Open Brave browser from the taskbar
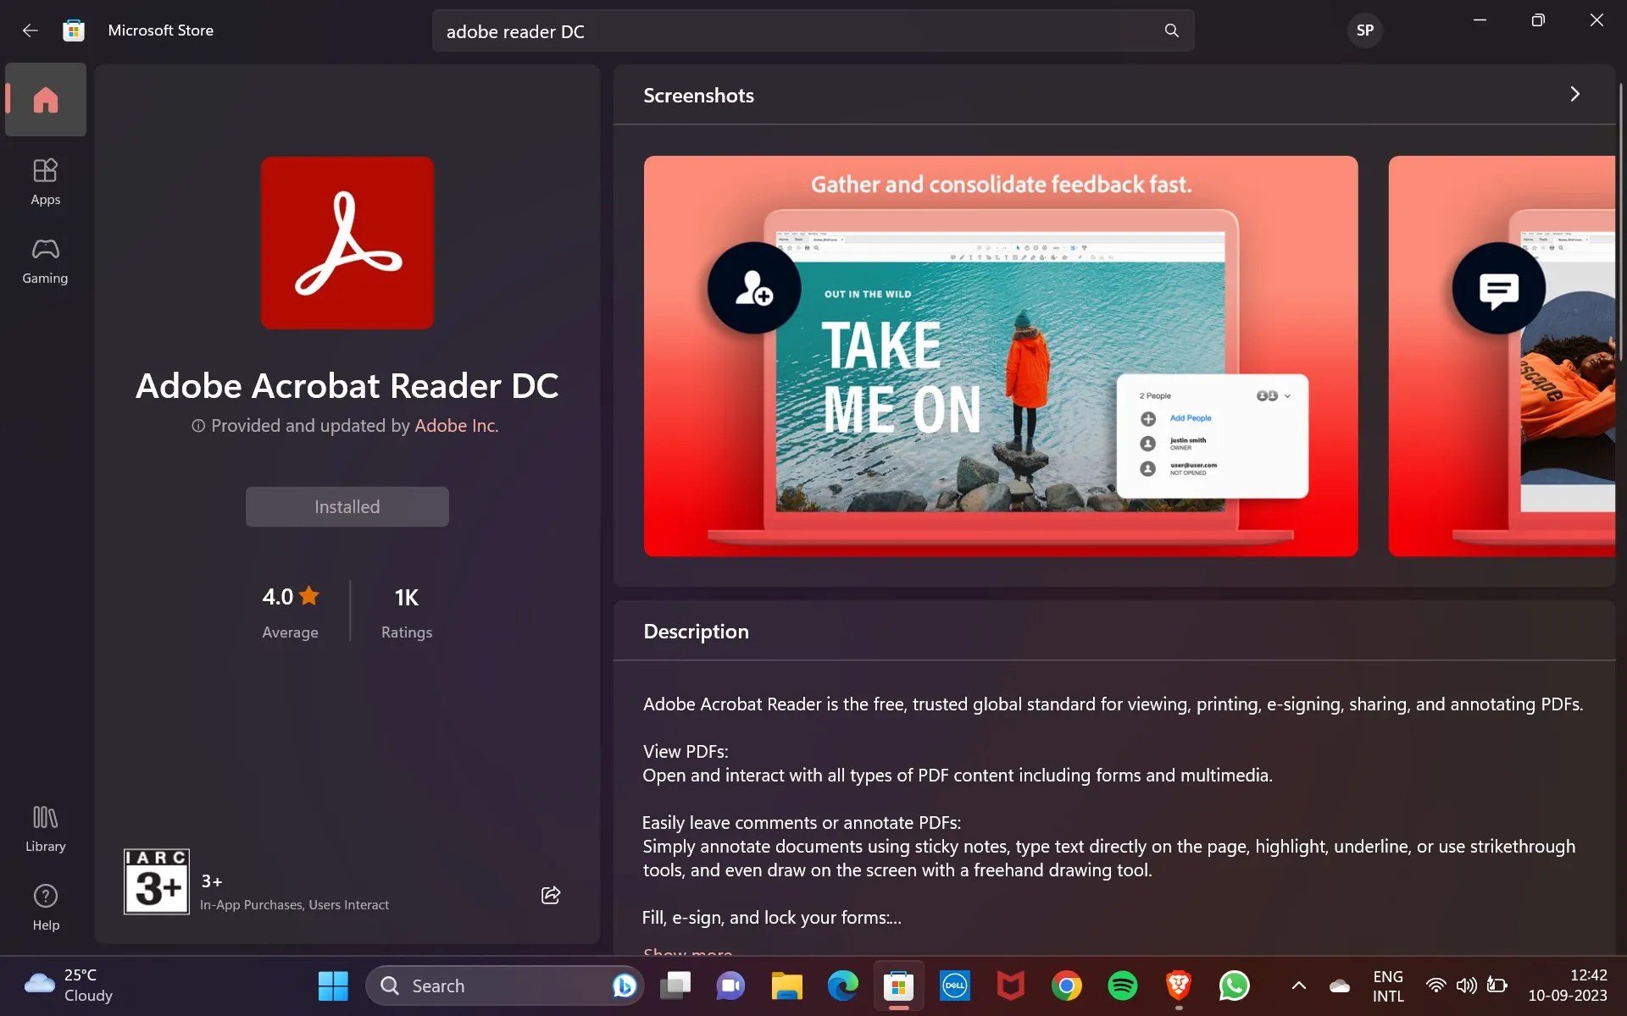Screen dimensions: 1627x1016 [1179, 986]
